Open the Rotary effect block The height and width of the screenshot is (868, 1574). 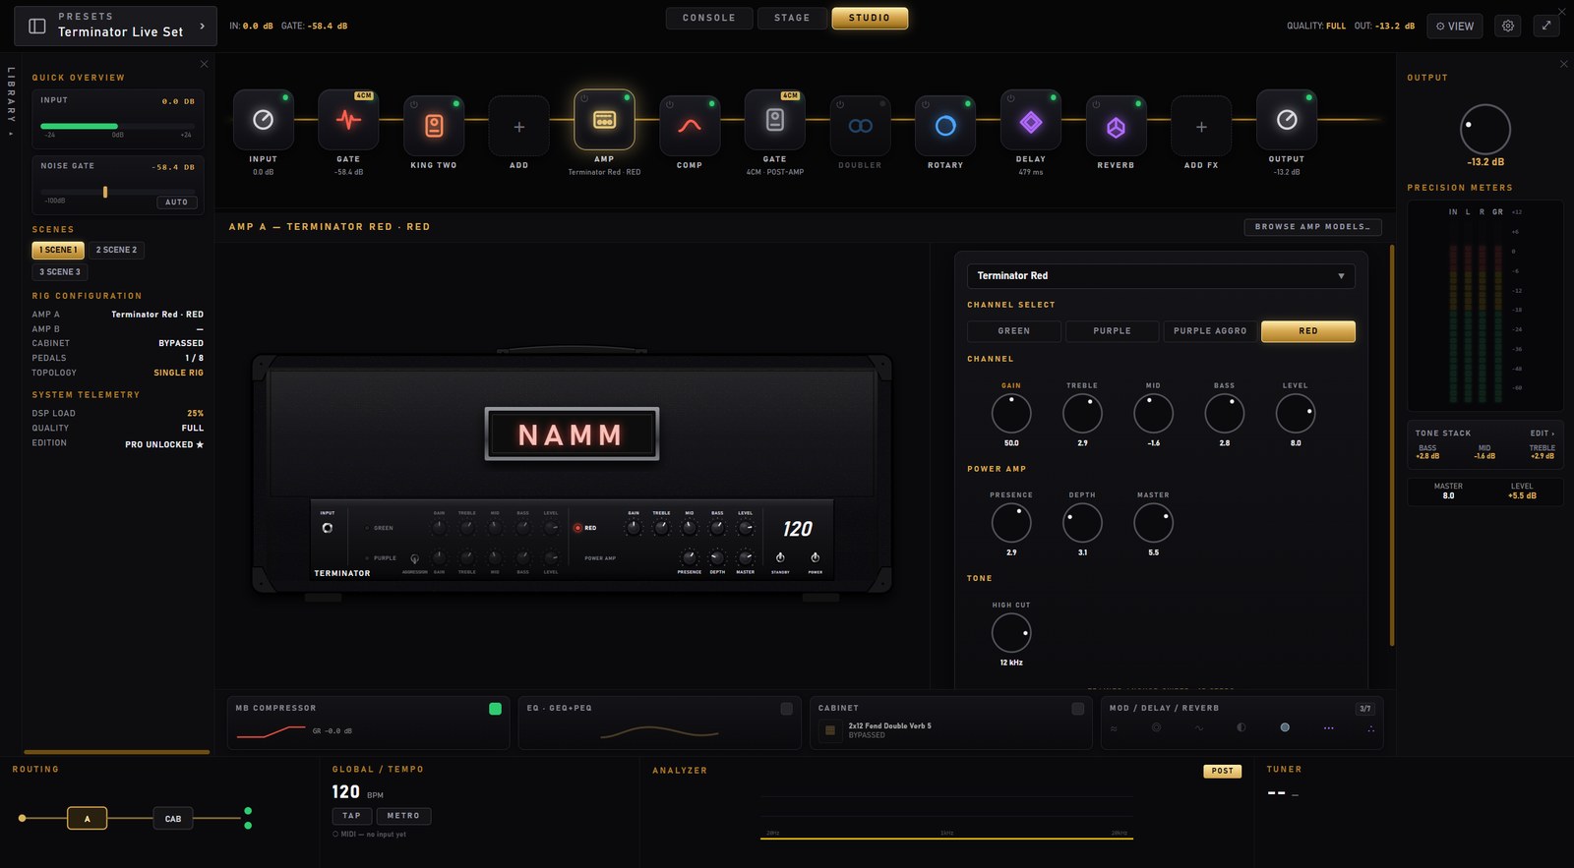click(x=945, y=126)
